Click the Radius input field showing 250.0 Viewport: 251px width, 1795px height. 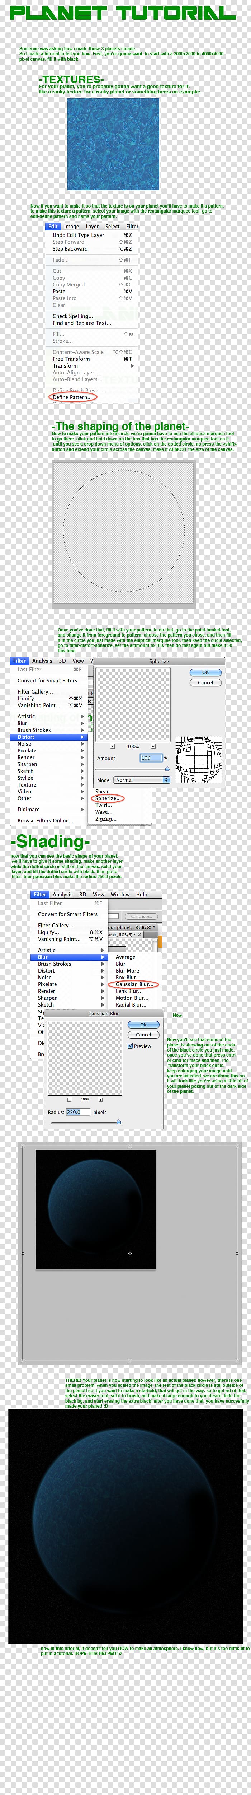coord(78,1112)
